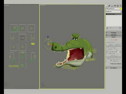The image size is (126, 94).
Task: Expand the Rendering rollout
Action: 114,33
